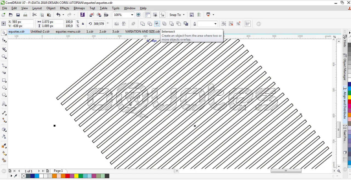Go to the next page arrow
Image resolution: width=351 pixels, height=180 pixels.
pyautogui.click(x=39, y=171)
